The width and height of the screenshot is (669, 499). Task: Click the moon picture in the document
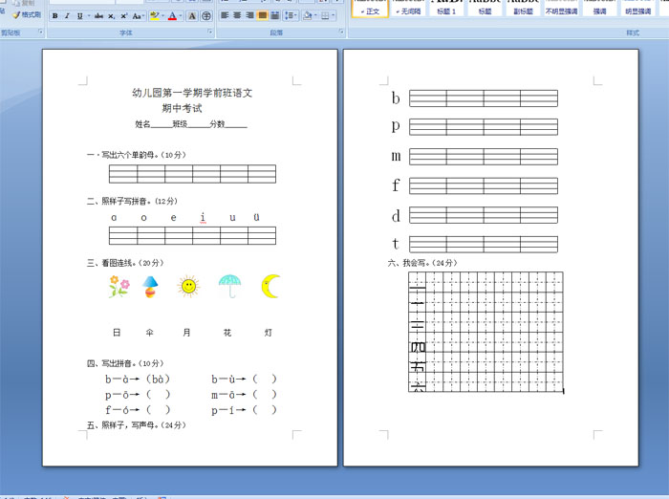tap(270, 286)
